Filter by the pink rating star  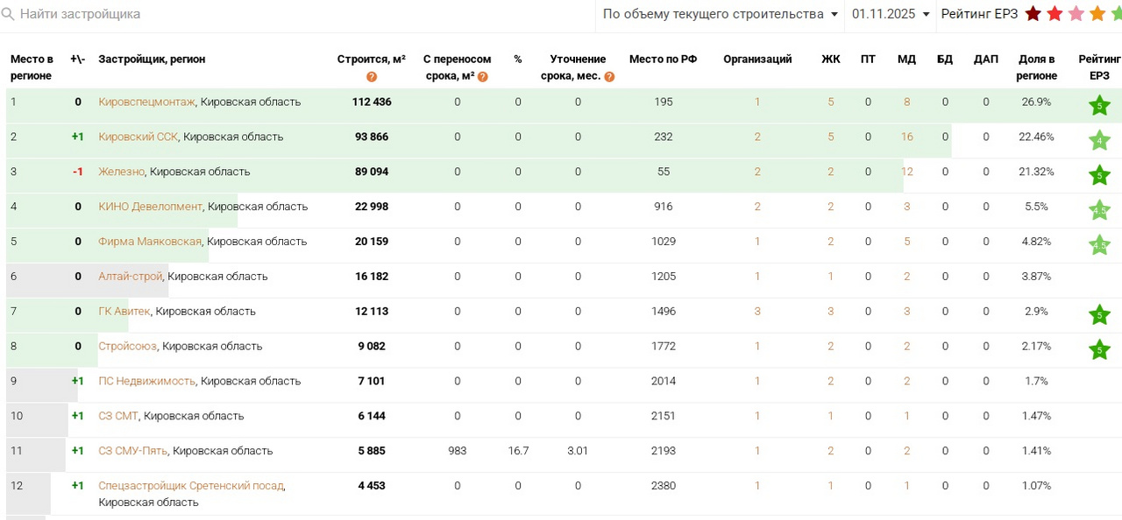(x=1076, y=14)
